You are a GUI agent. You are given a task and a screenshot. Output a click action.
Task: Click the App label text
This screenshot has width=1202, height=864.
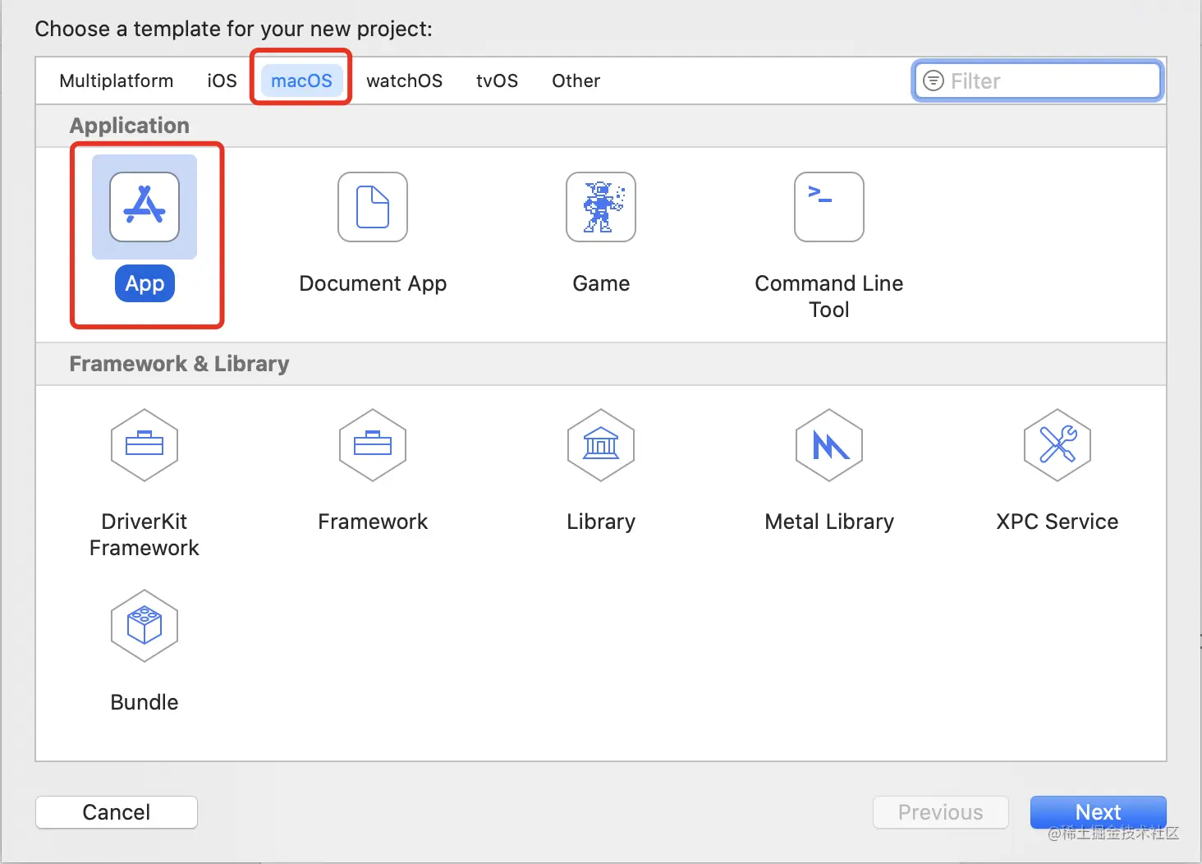tap(145, 283)
